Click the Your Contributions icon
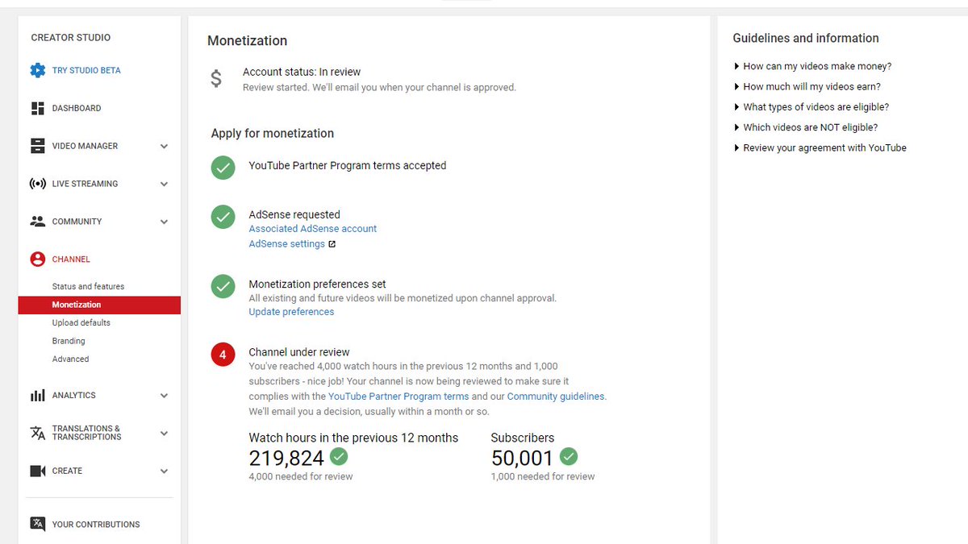 coord(38,524)
